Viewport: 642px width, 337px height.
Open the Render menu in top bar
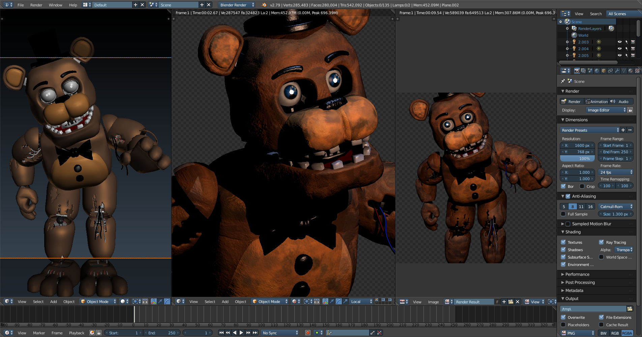point(36,5)
